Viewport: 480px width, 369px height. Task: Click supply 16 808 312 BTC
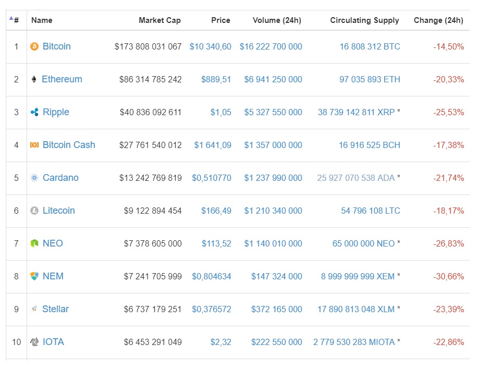(370, 46)
